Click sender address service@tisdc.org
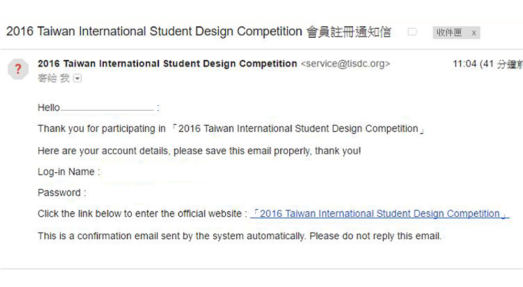Image resolution: width=523 pixels, height=287 pixels. 345,64
